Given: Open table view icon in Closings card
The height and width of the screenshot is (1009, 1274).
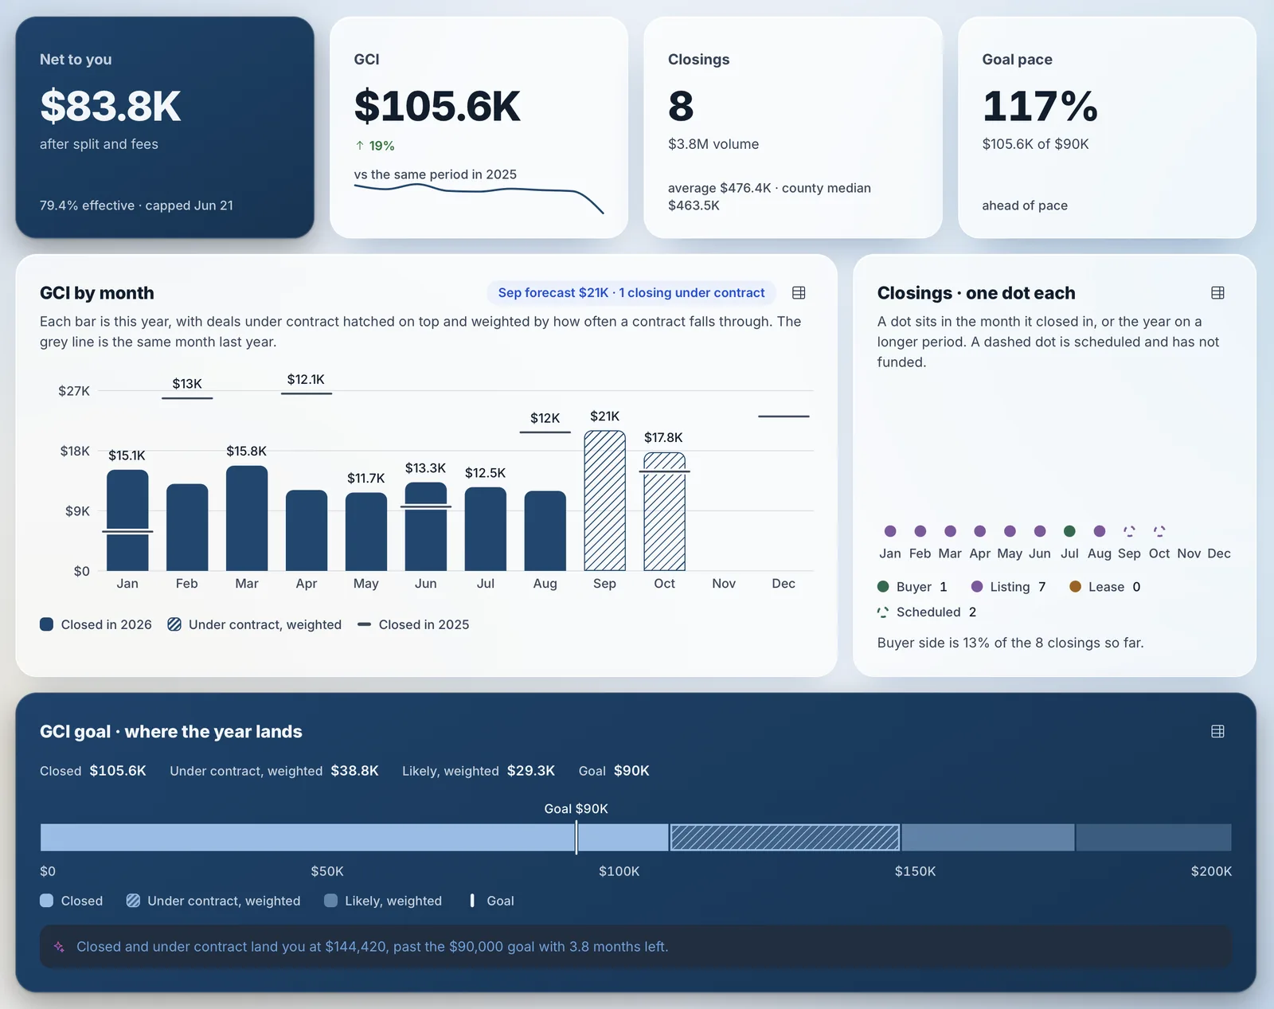Looking at the screenshot, I should click(1217, 293).
